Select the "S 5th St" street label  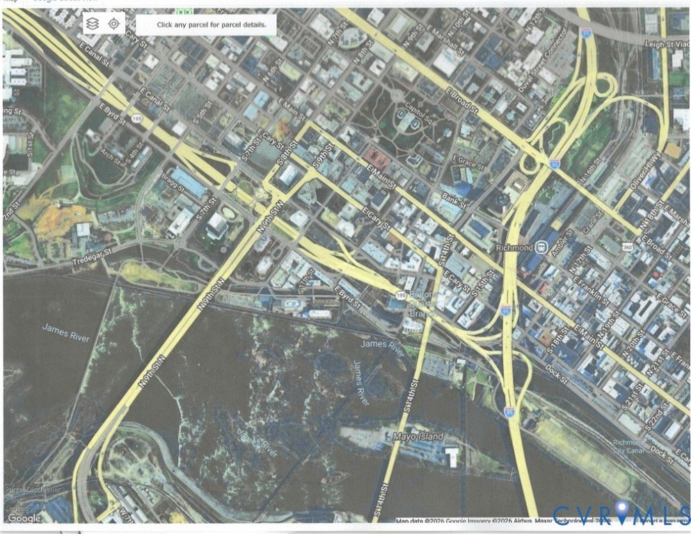[x=202, y=113]
